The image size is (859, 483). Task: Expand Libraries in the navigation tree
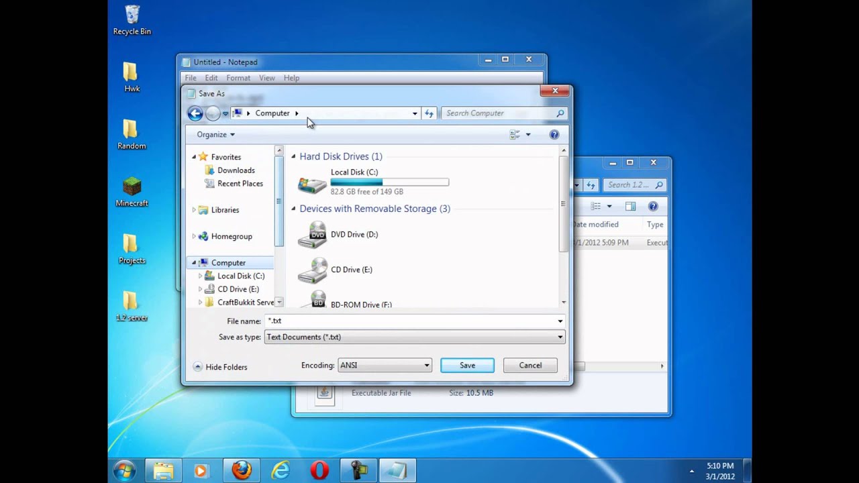[x=194, y=210]
